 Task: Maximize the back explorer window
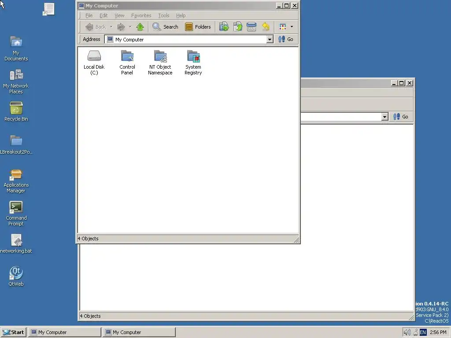[402, 83]
